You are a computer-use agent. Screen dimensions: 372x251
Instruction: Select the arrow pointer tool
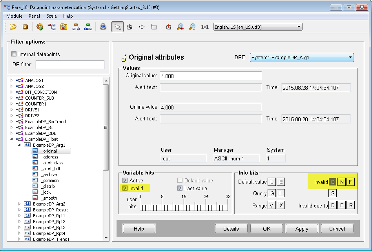click(x=117, y=27)
